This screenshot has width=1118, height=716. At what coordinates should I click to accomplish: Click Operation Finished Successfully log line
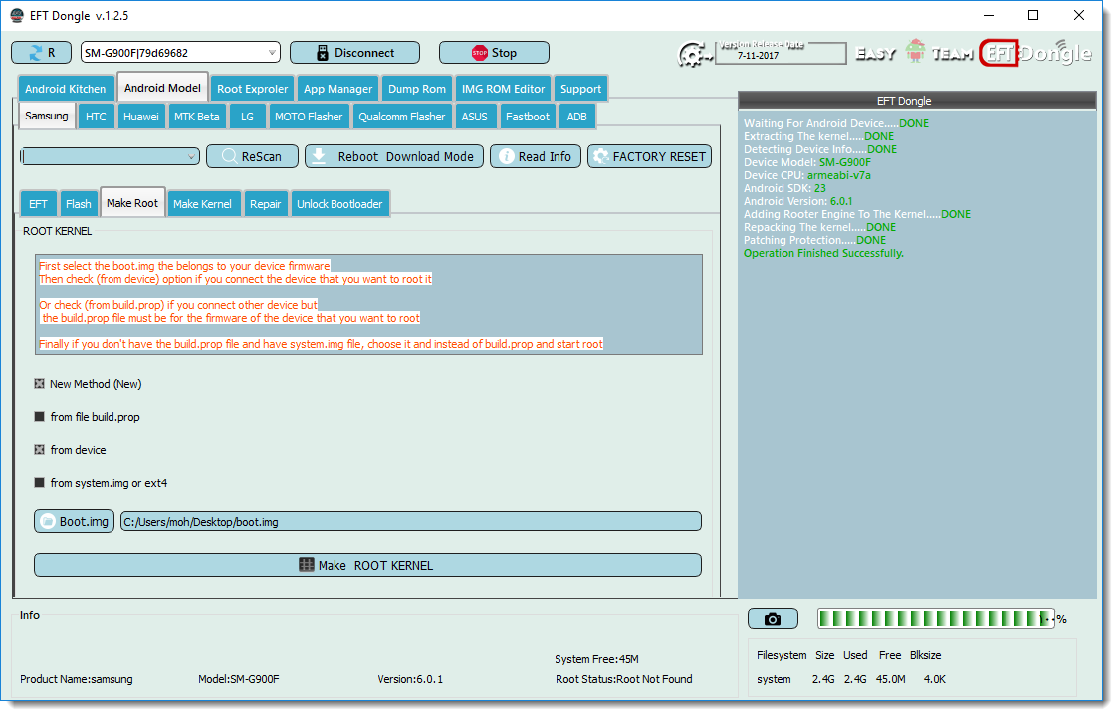[823, 253]
